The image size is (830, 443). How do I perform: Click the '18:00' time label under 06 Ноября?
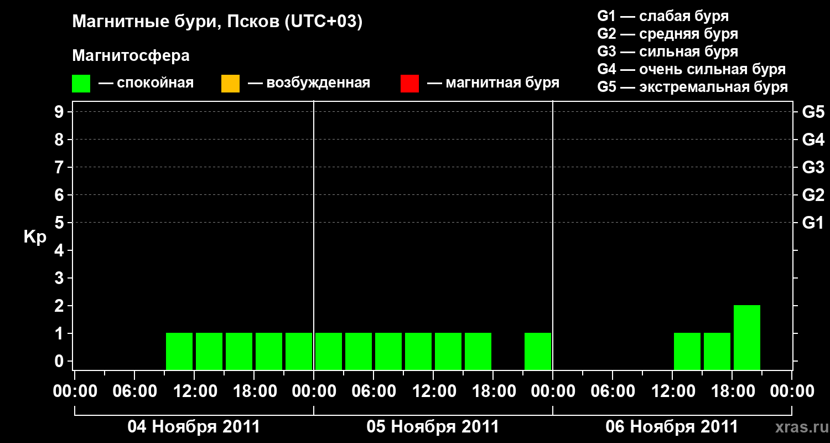[732, 392]
